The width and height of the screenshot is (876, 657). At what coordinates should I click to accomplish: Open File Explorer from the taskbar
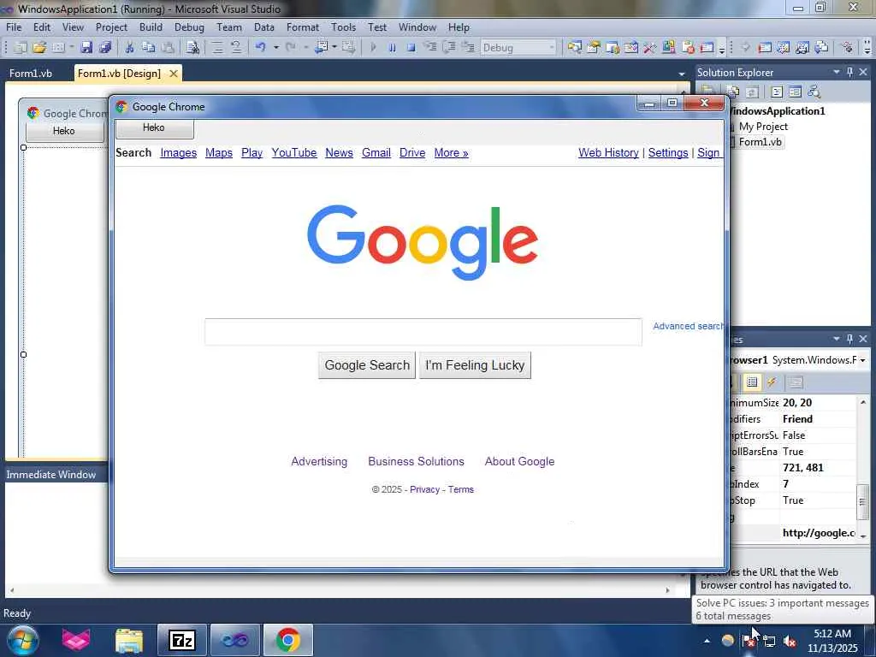click(129, 640)
